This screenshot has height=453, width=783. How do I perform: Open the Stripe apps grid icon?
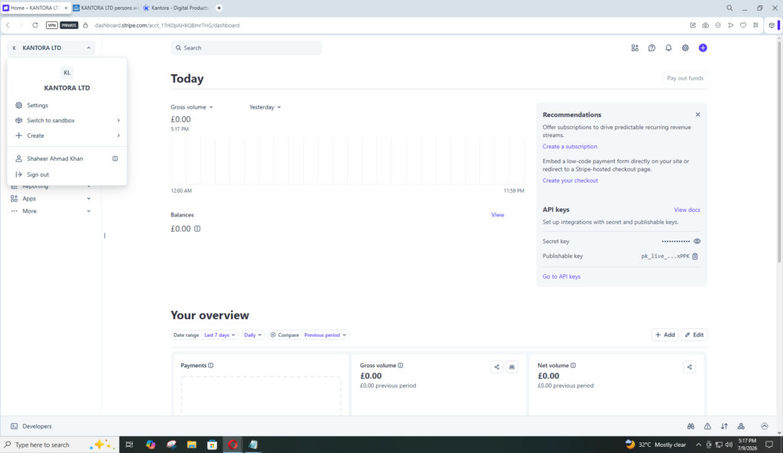point(635,48)
